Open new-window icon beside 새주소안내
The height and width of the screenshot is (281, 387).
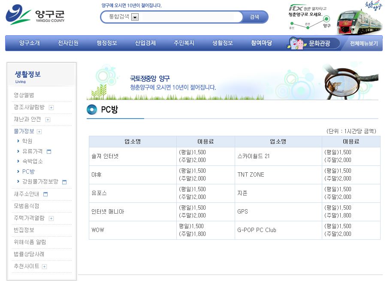pos(45,194)
